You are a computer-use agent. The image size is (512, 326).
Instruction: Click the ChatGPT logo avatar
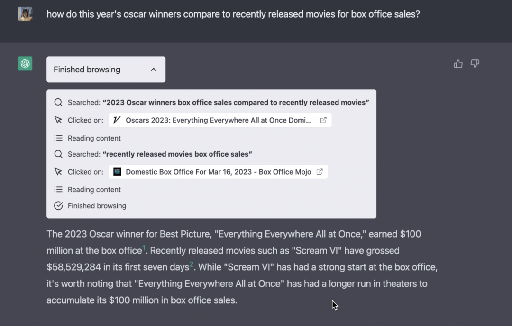click(x=25, y=64)
